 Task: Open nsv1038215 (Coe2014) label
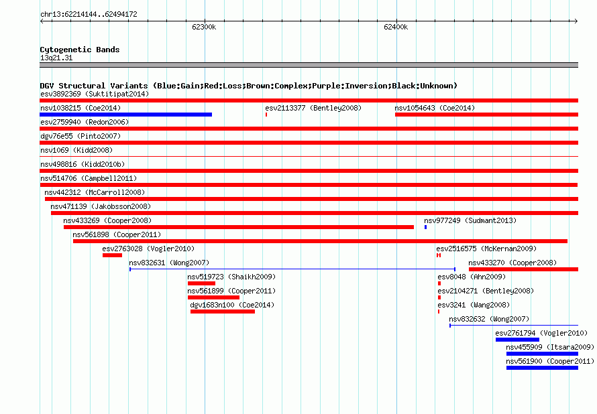pos(80,108)
